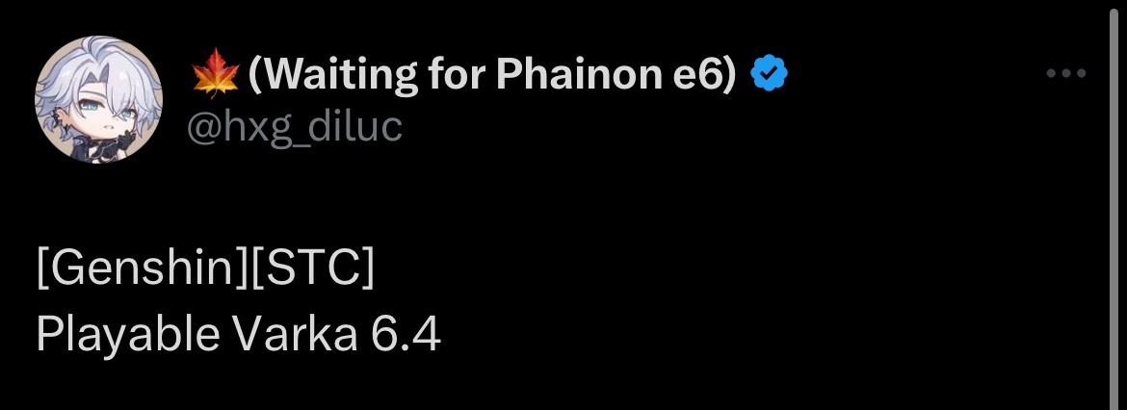Select the "[Genshin][STC]" tweet line
This screenshot has width=1127, height=410.
coord(205,269)
